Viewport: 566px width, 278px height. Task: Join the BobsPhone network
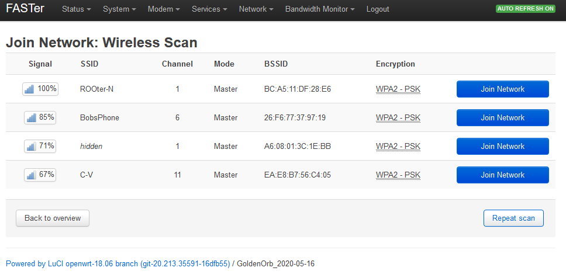[502, 118]
